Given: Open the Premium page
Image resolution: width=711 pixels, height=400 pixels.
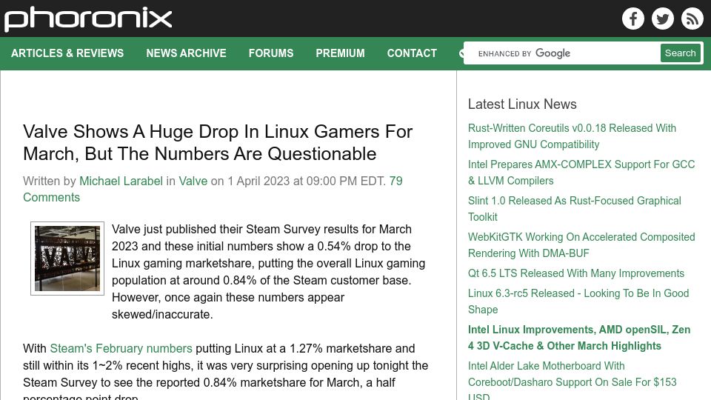Looking at the screenshot, I should (340, 53).
